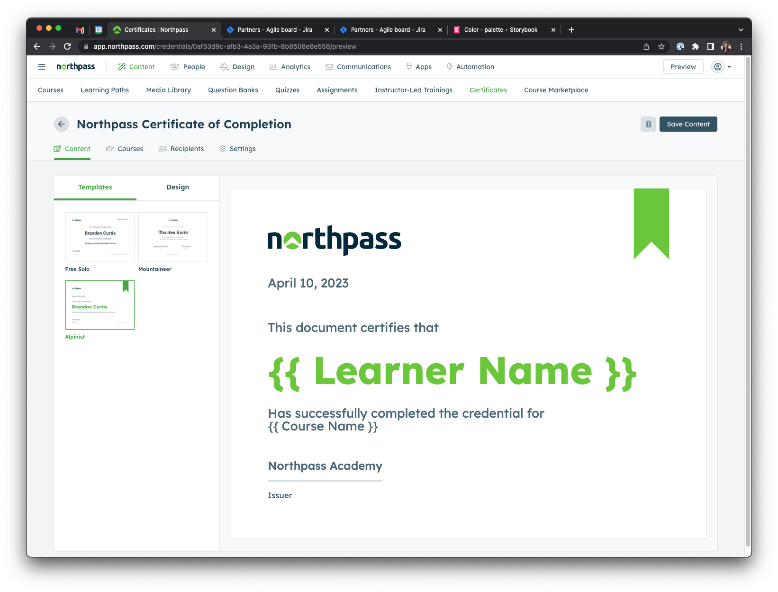This screenshot has width=778, height=592.
Task: Select the People icon in top navigation
Action: pos(174,67)
